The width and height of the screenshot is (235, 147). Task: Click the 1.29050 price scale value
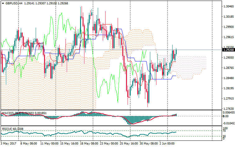click(x=228, y=58)
